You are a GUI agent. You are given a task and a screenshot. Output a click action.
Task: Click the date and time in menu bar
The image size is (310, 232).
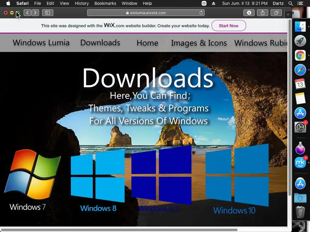(245, 3)
